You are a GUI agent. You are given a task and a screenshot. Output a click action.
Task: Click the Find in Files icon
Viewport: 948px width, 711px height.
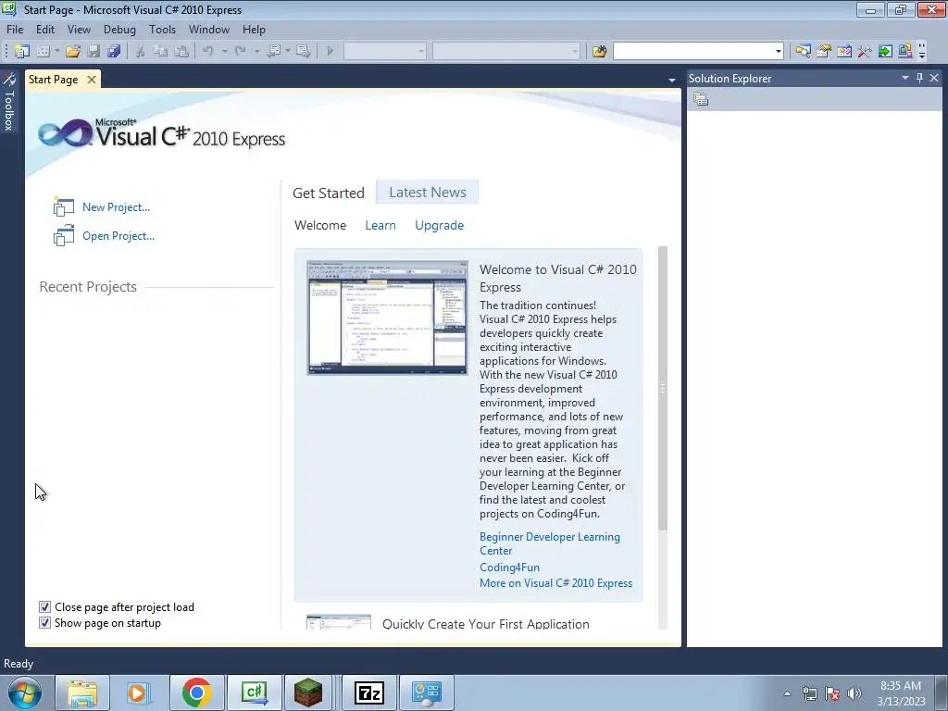(599, 52)
